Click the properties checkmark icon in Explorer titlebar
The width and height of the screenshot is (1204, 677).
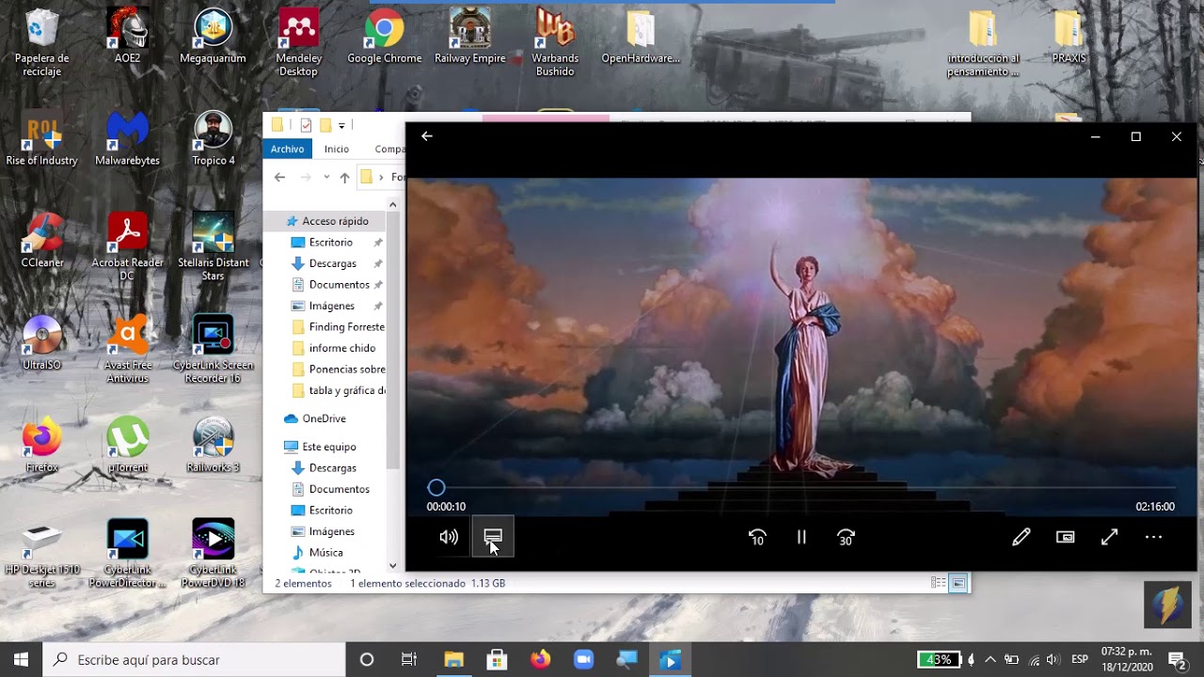pyautogui.click(x=306, y=125)
